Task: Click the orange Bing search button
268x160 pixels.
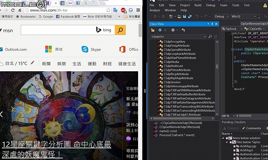Action: click(120, 30)
